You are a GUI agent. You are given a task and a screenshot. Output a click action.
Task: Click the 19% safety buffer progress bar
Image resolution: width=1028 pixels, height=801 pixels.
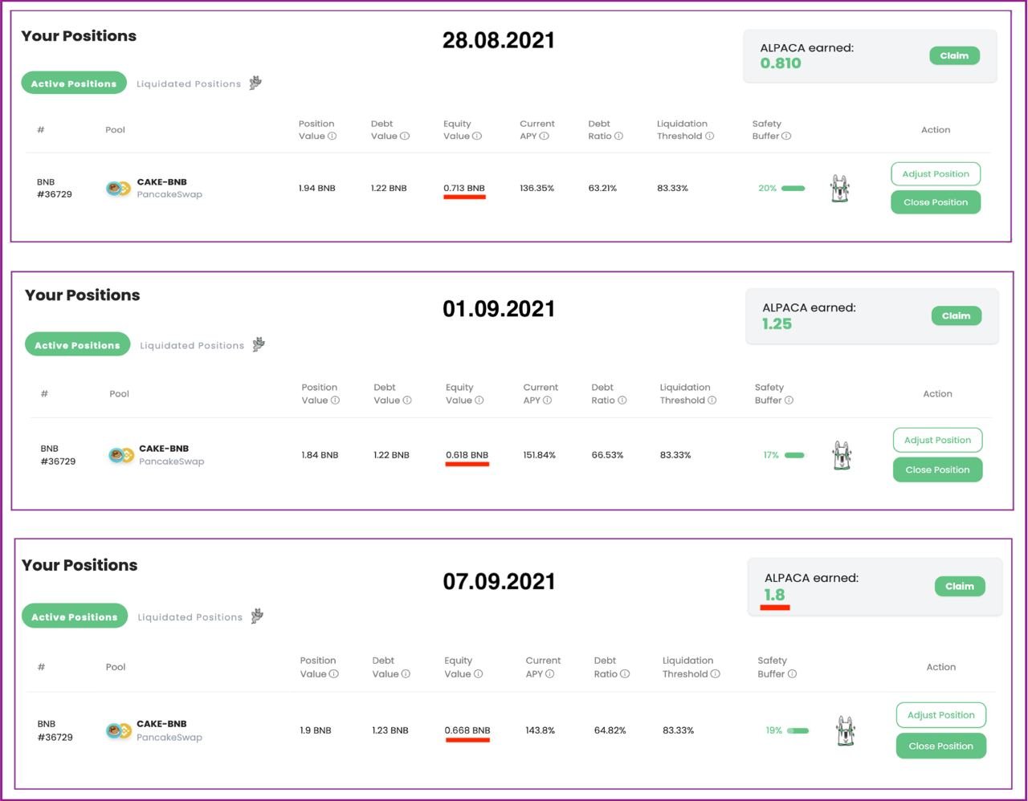pos(798,730)
